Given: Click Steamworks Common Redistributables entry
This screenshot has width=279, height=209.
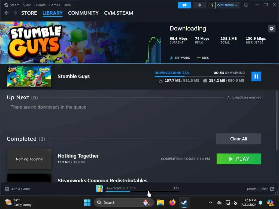Looking at the screenshot, I should point(102,180).
